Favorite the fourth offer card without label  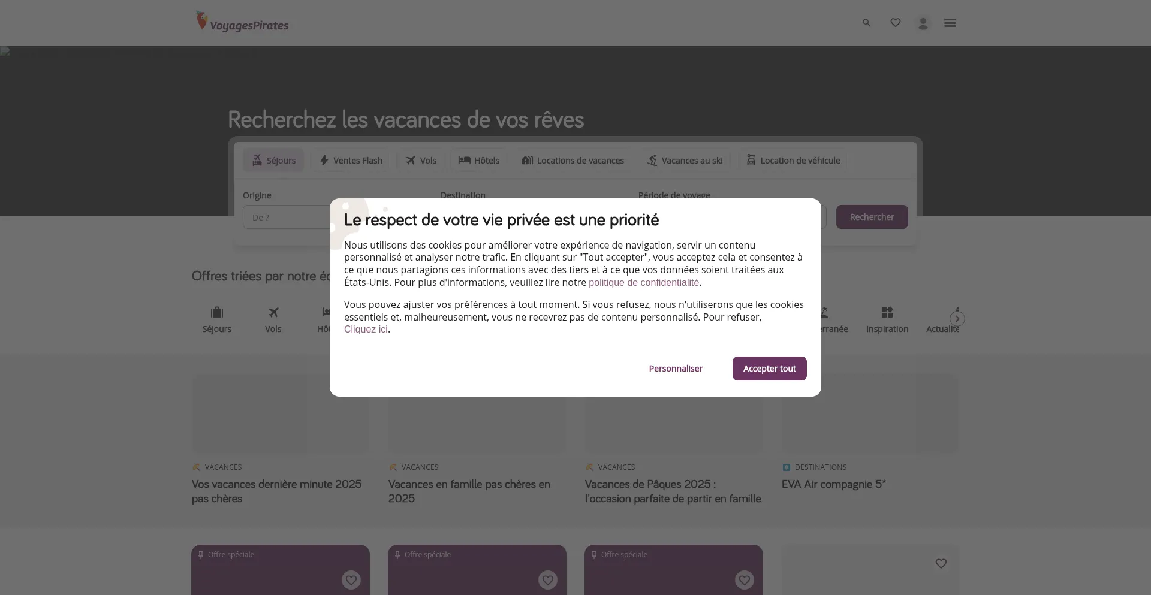pos(941,563)
